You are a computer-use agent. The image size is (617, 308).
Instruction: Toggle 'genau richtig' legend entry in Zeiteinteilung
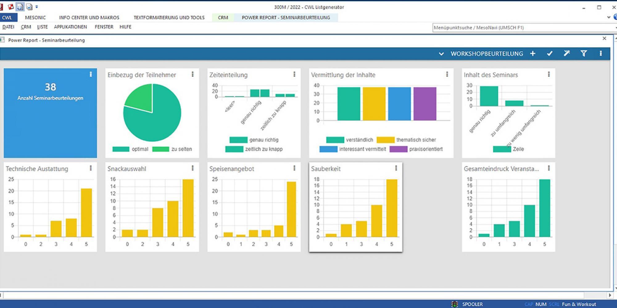(x=254, y=140)
